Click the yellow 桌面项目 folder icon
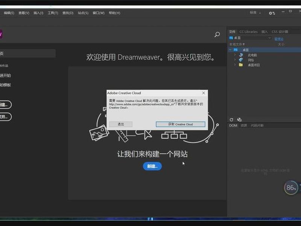 click(241, 65)
